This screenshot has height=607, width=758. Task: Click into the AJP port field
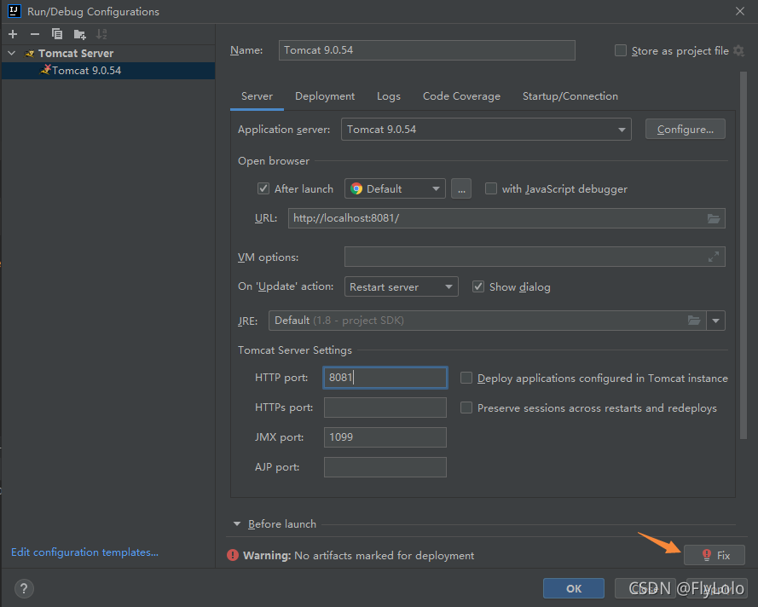(x=385, y=467)
